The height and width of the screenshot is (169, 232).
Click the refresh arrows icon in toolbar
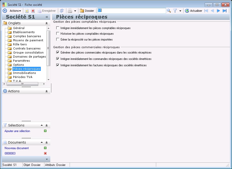[62, 11]
